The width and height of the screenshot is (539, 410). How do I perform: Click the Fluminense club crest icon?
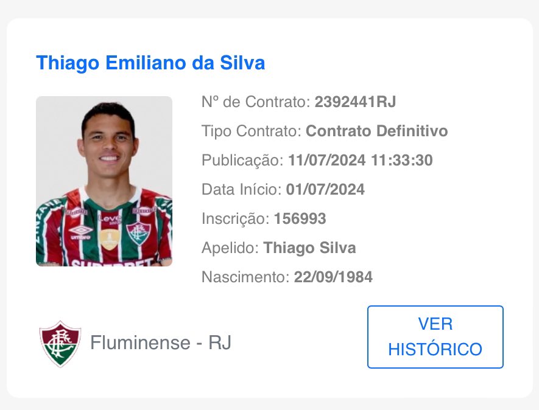(x=60, y=343)
